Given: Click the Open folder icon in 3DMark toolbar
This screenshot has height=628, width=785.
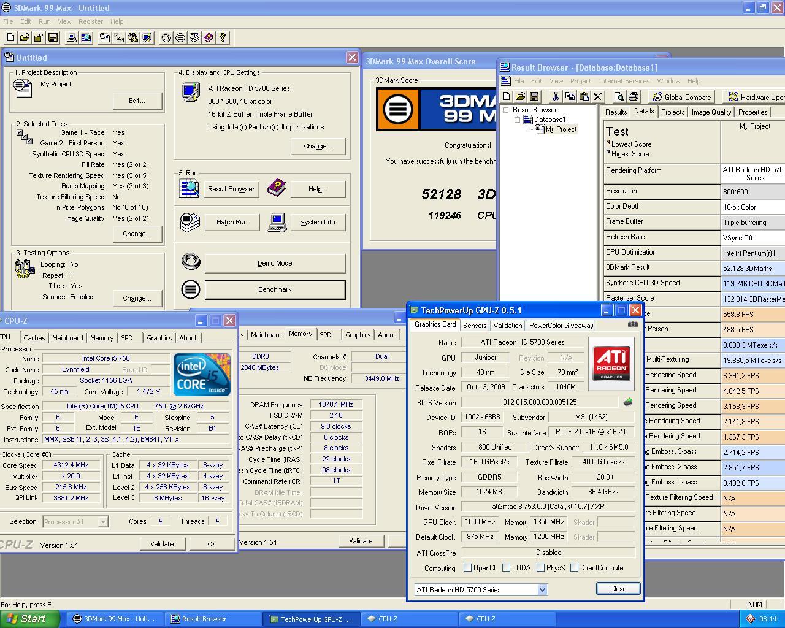Looking at the screenshot, I should click(x=25, y=38).
